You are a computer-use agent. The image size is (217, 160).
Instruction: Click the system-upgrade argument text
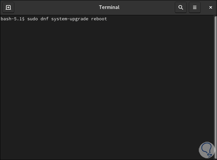coord(70,19)
